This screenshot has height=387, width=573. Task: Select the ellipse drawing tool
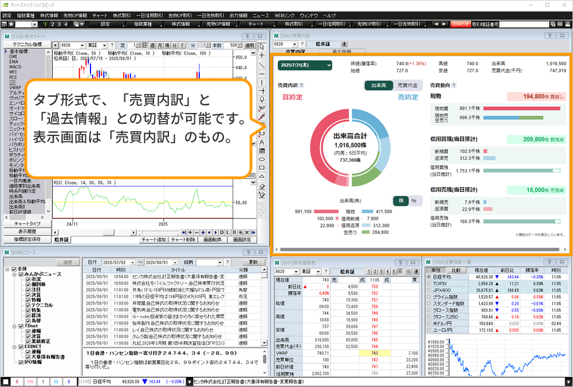262,159
